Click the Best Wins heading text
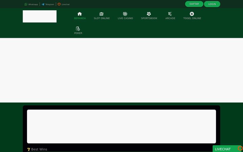The height and width of the screenshot is (152, 243). coord(39,149)
